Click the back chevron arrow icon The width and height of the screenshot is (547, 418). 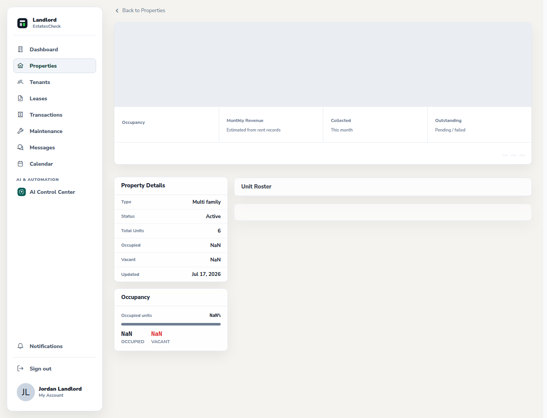coord(117,11)
